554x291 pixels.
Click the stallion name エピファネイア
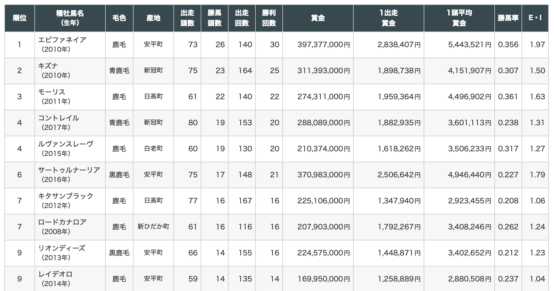[62, 40]
